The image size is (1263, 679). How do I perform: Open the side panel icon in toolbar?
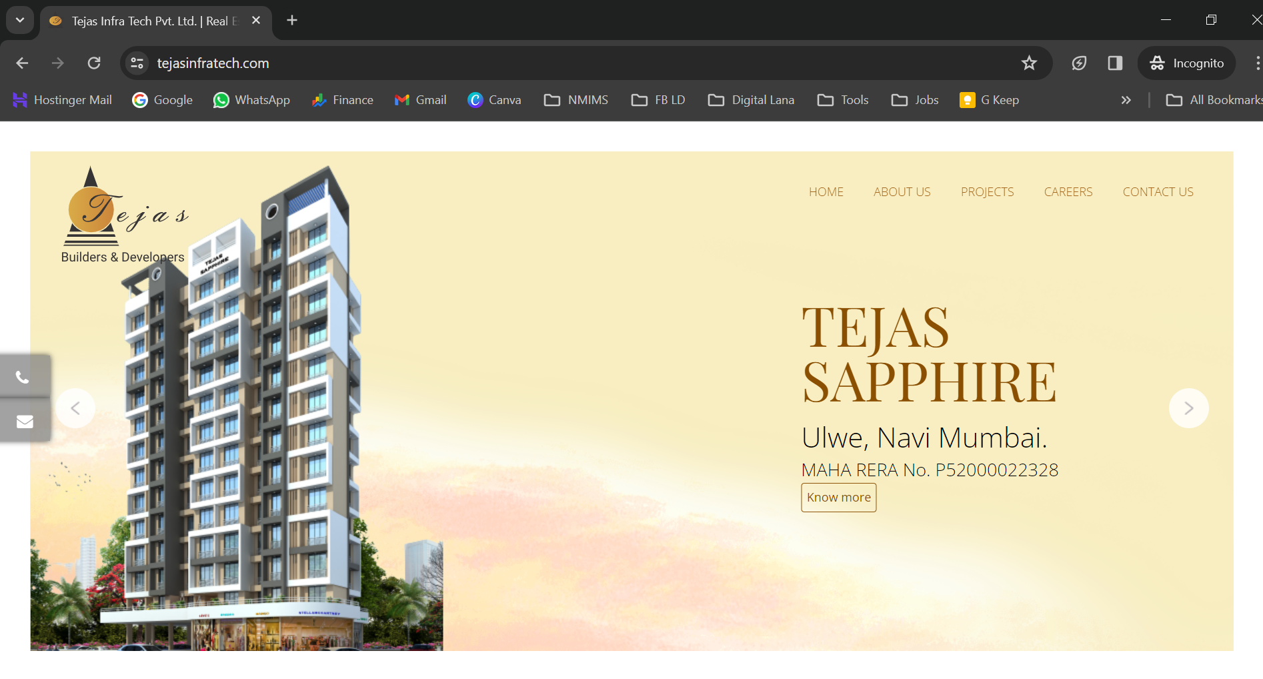[1115, 63]
